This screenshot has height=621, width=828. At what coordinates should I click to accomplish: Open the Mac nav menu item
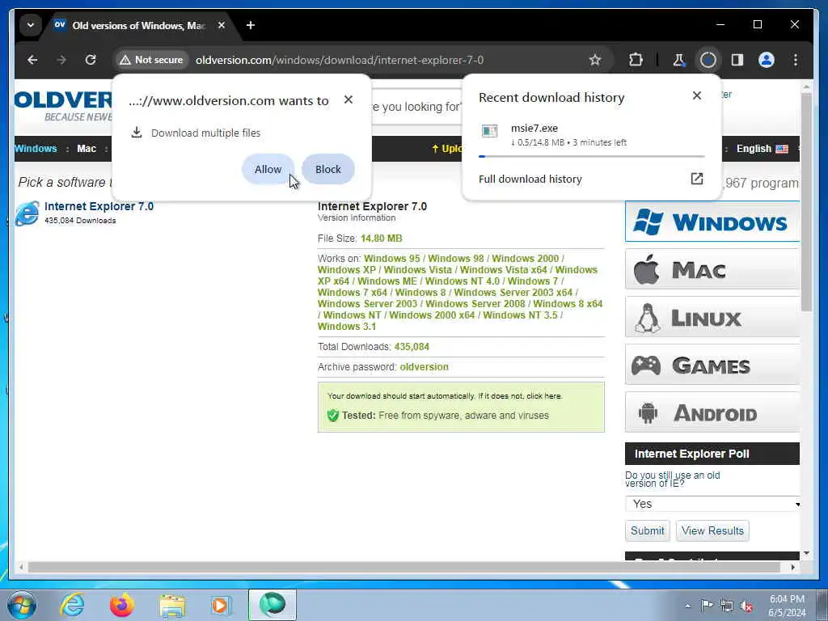click(87, 149)
